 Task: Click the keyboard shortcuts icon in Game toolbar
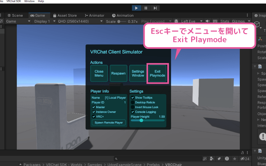pos(215,21)
